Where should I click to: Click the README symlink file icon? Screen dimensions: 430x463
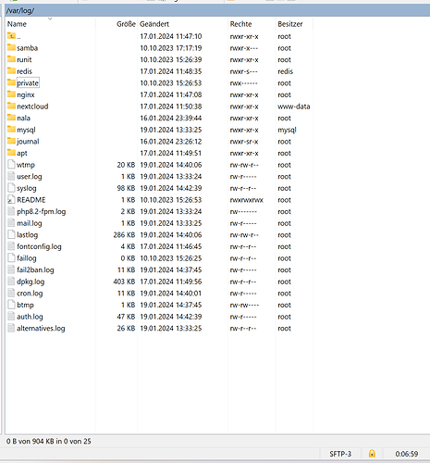click(x=11, y=200)
